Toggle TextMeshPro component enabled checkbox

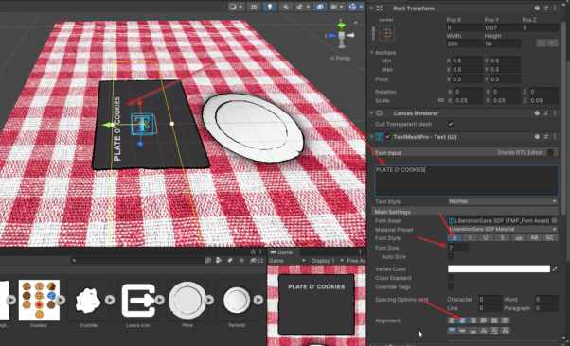coord(388,137)
